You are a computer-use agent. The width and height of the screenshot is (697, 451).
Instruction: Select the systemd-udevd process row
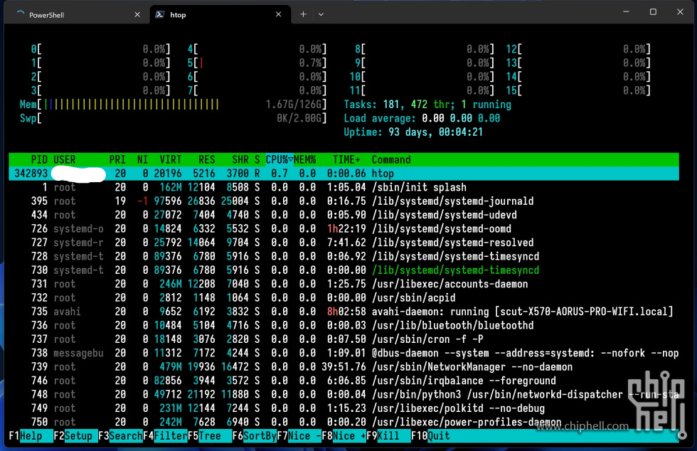click(344, 215)
